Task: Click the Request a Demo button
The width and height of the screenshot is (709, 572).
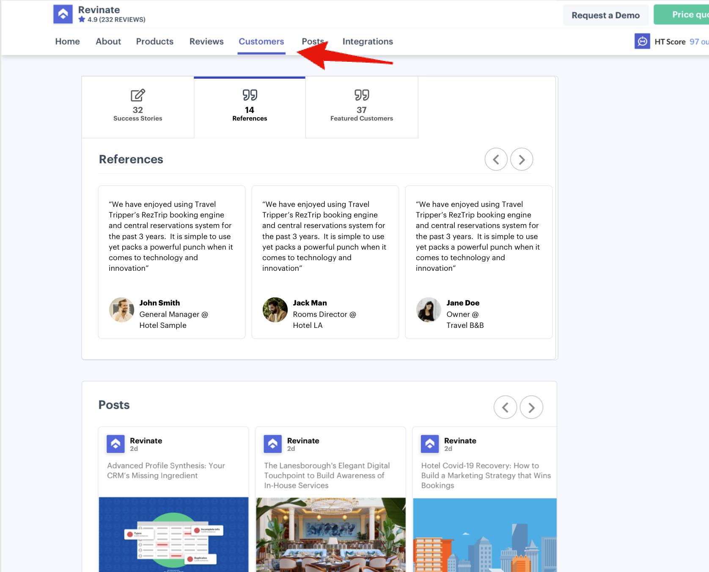Action: 606,15
